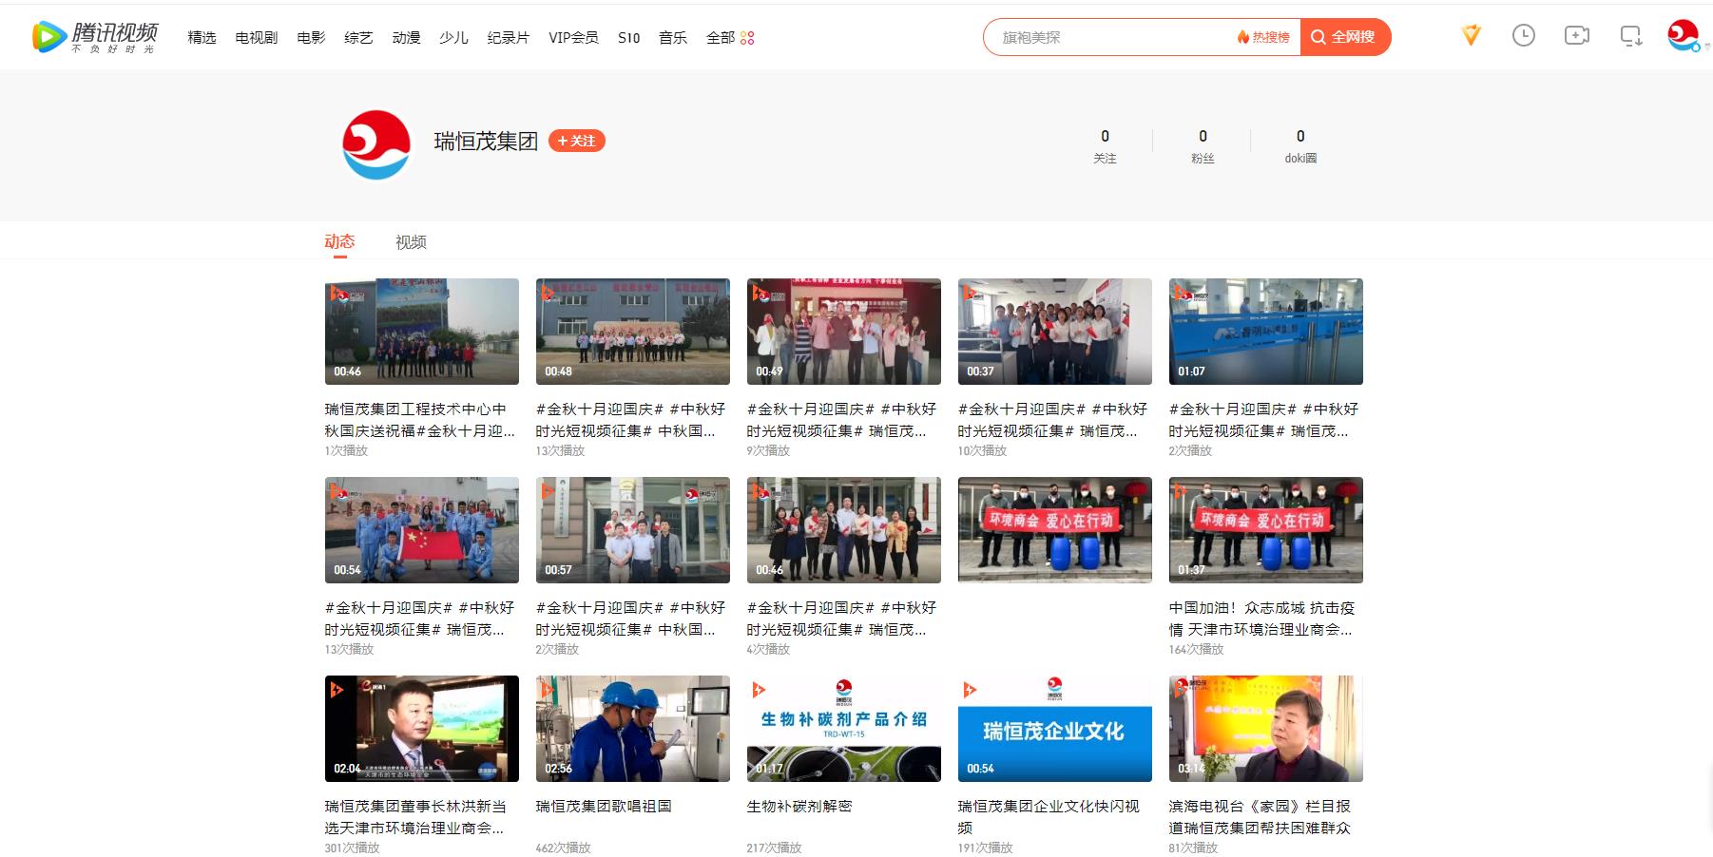Click the 关注 count of 0

[x=1105, y=146]
